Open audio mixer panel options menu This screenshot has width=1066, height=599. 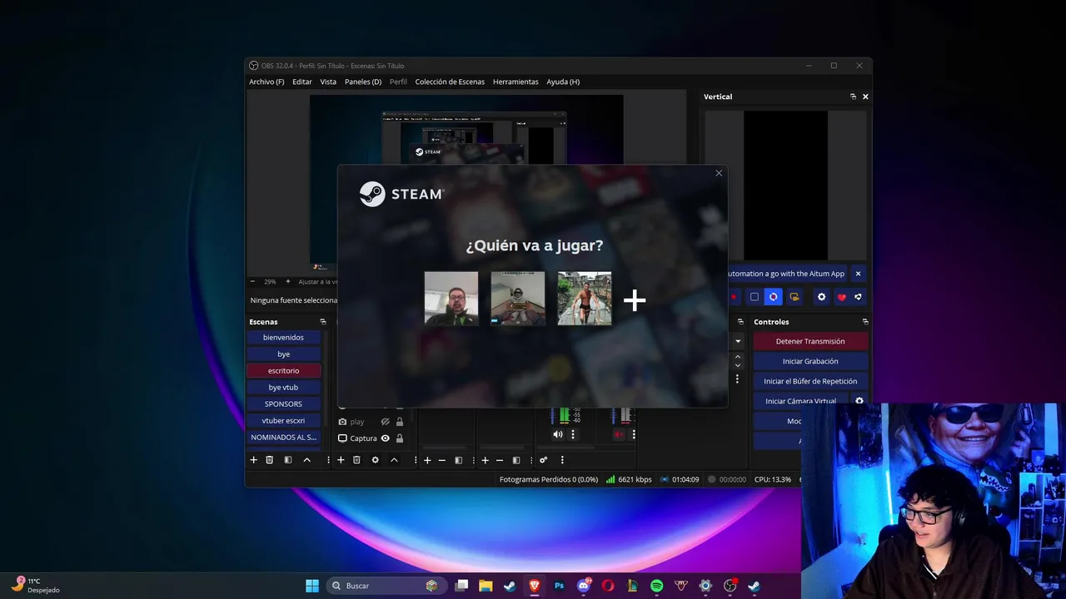[562, 460]
